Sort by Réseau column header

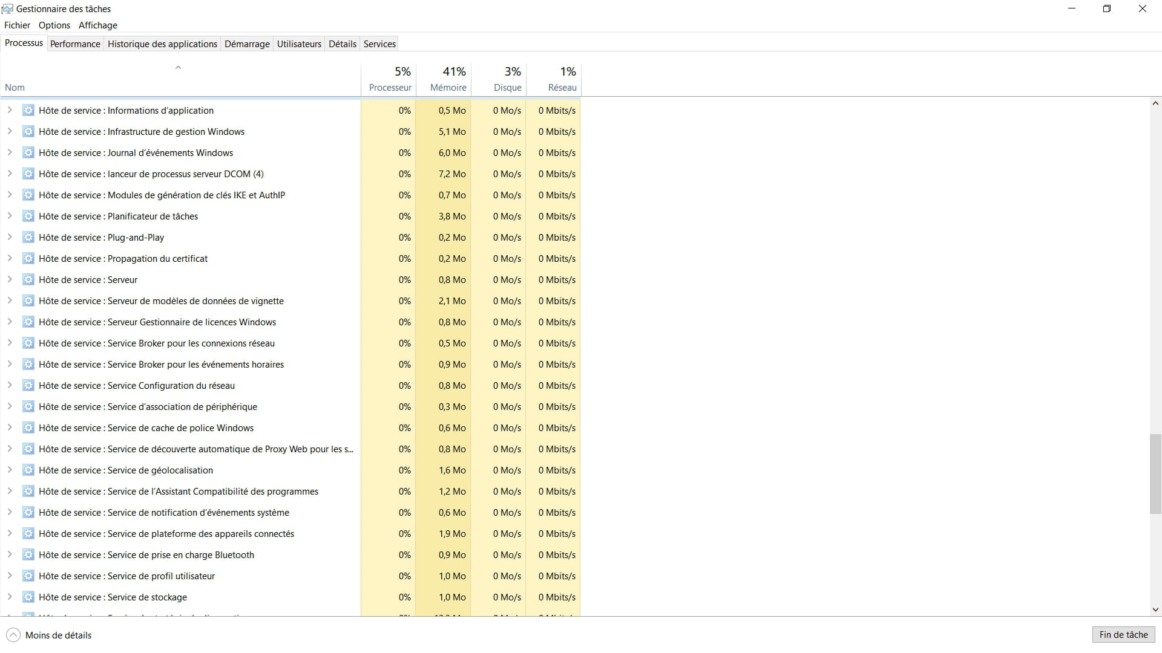pyautogui.click(x=554, y=80)
